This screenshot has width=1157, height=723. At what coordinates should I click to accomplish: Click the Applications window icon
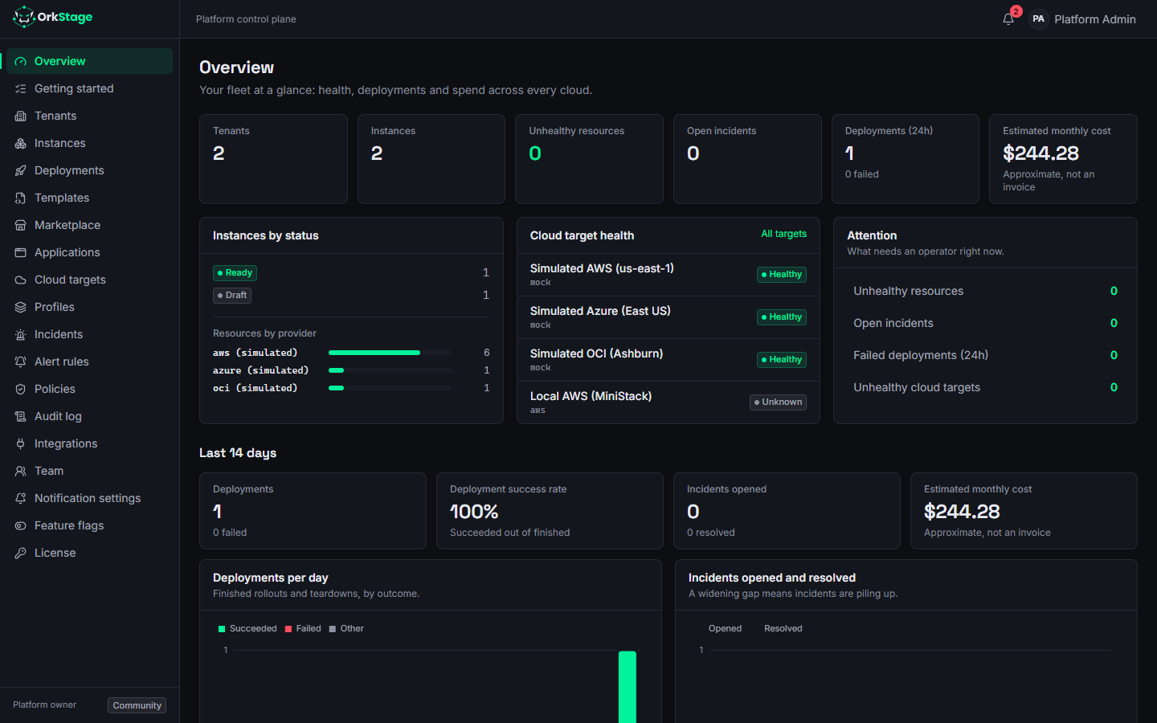pyautogui.click(x=20, y=252)
